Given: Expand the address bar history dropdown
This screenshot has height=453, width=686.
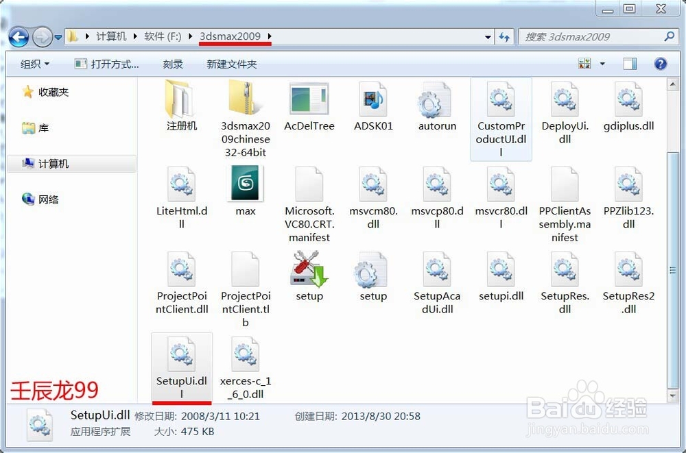Looking at the screenshot, I should point(488,37).
